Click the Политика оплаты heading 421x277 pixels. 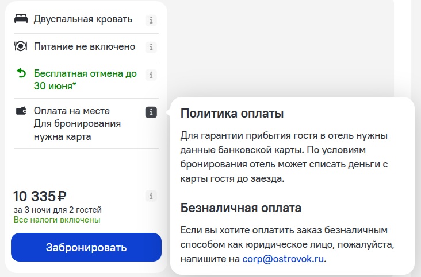coord(232,114)
